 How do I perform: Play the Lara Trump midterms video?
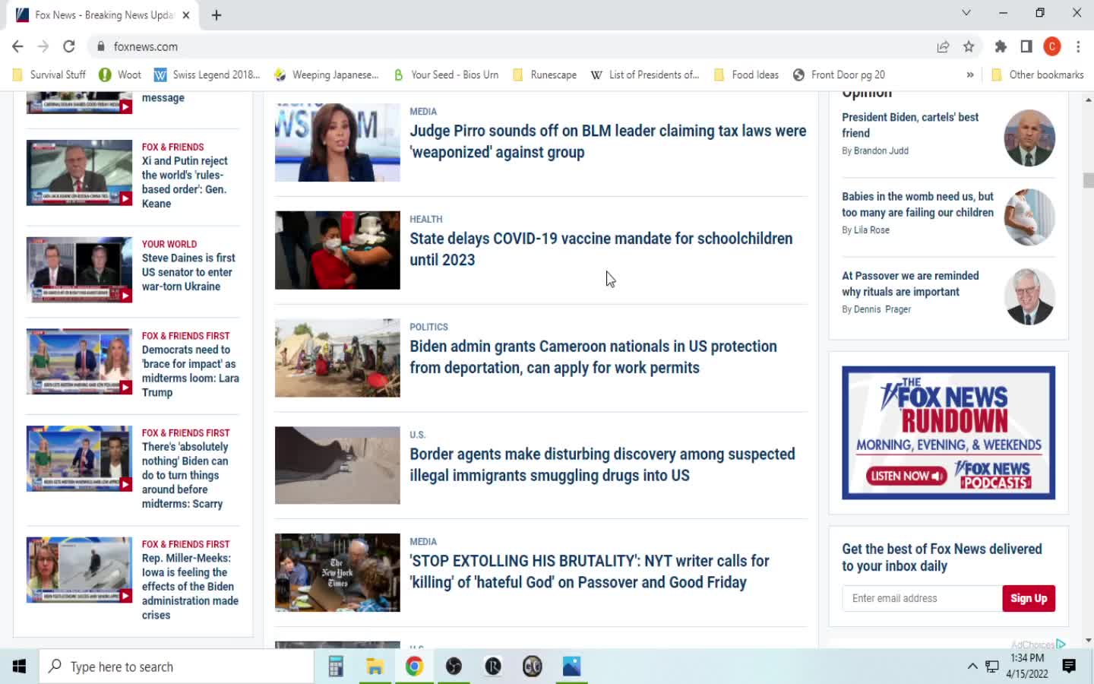79,361
